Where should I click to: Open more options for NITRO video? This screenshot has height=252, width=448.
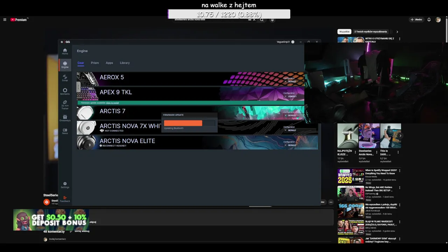coord(400,39)
